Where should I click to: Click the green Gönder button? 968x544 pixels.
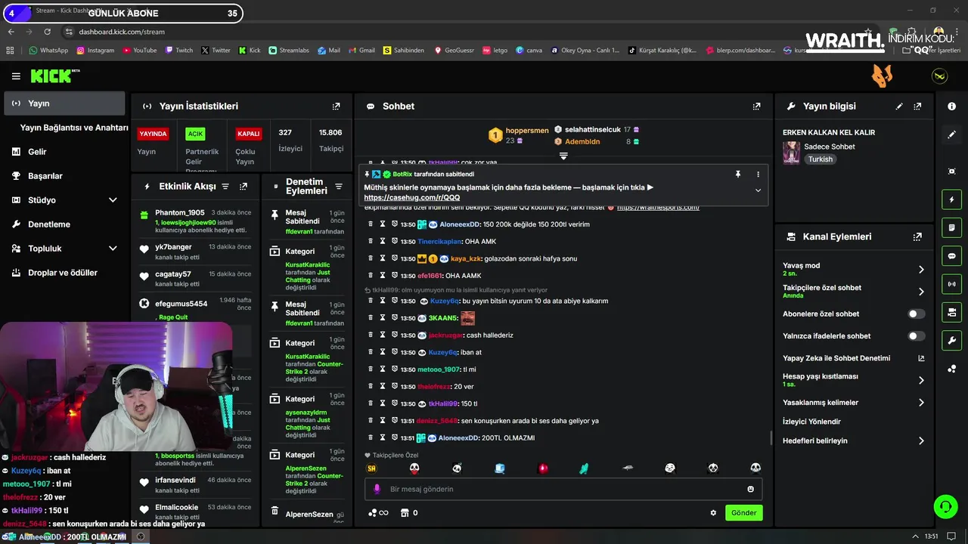pos(743,513)
